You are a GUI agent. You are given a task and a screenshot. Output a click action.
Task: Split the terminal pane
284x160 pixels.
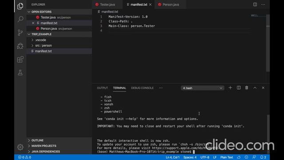[x=239, y=88]
